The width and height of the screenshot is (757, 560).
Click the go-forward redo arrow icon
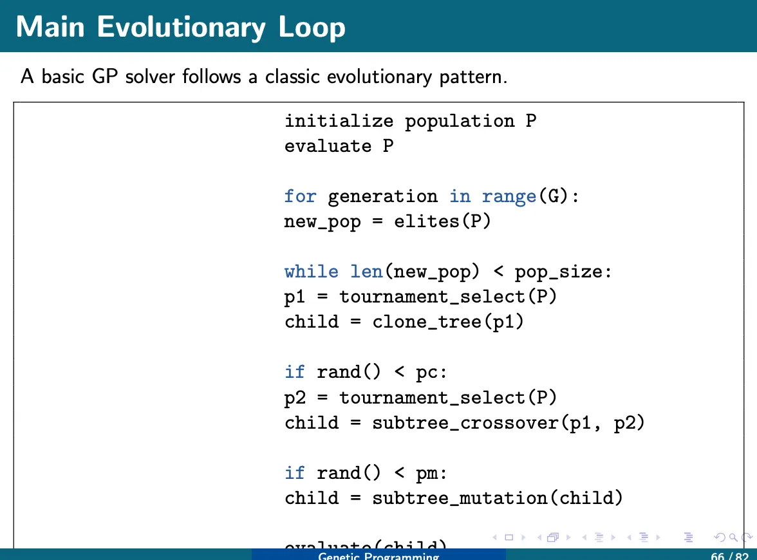click(747, 537)
